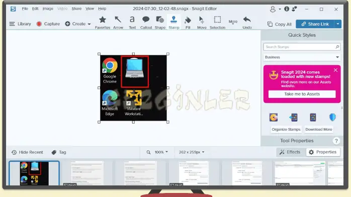Open the Image menu
Viewport: 351px width, 197px height.
pos(48,9)
